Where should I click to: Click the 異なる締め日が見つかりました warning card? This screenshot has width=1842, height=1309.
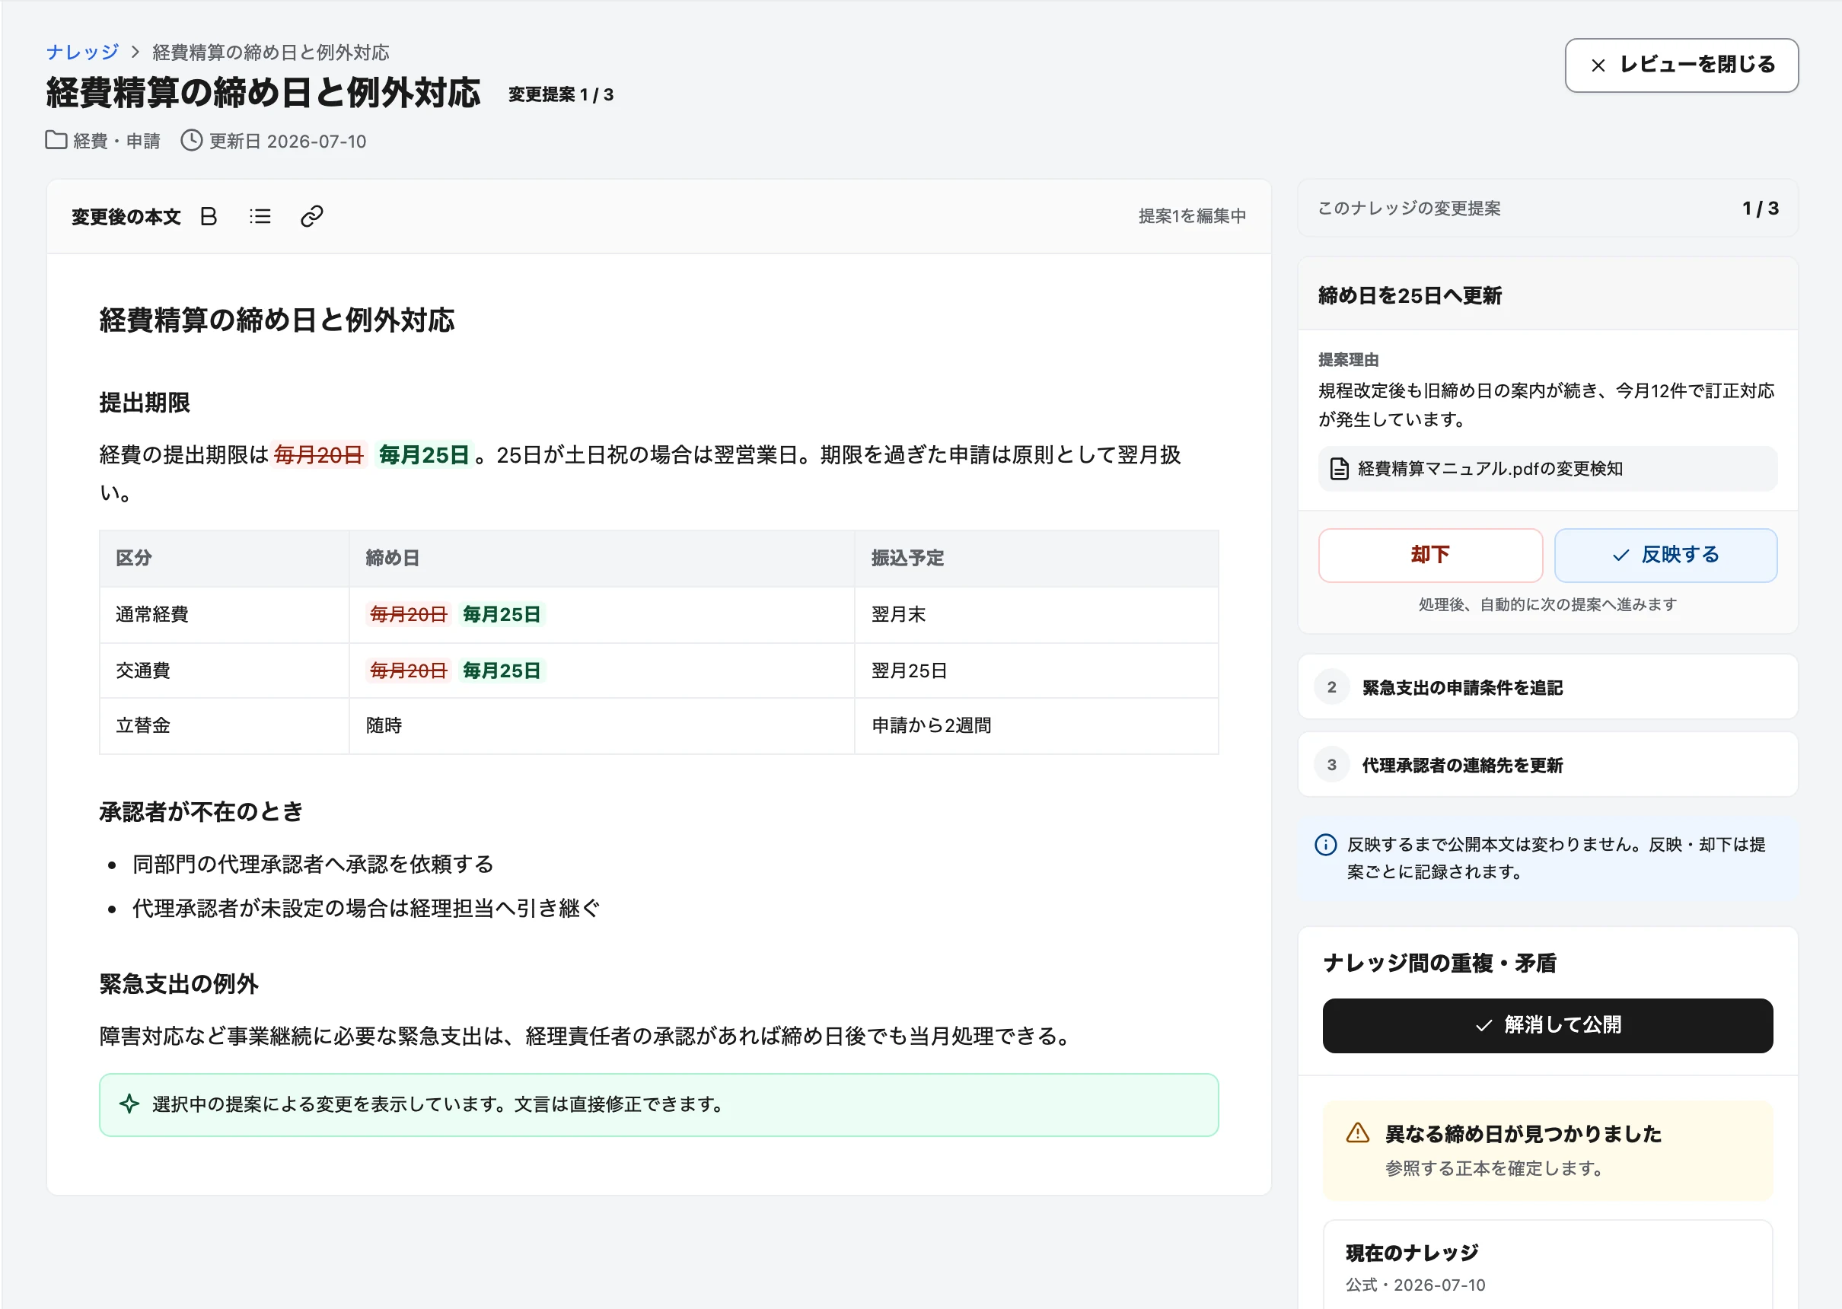pos(1547,1151)
